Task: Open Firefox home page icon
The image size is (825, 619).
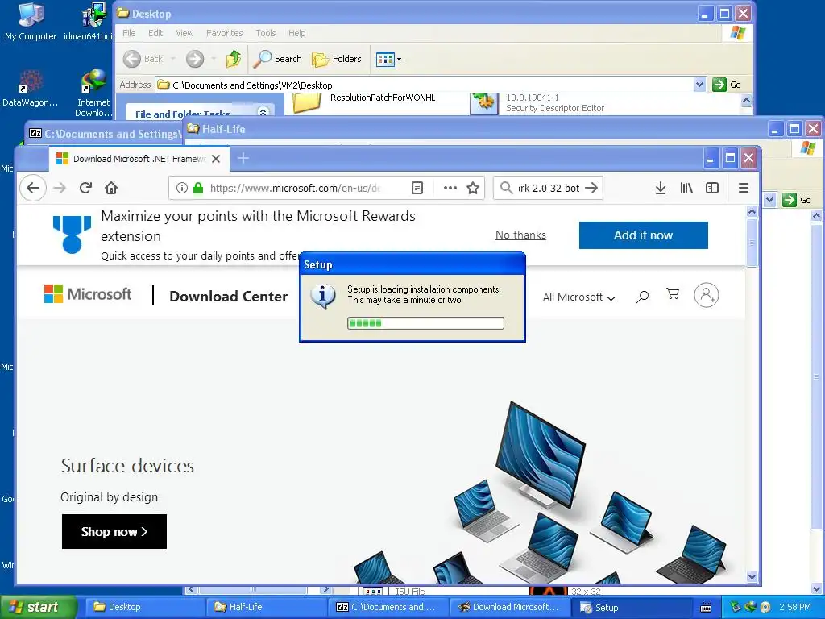Action: (x=111, y=188)
